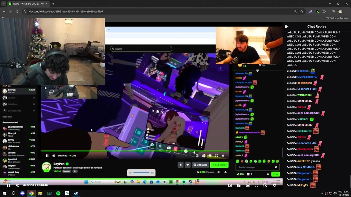Open mini-player from the VOD control bar

[230, 185]
